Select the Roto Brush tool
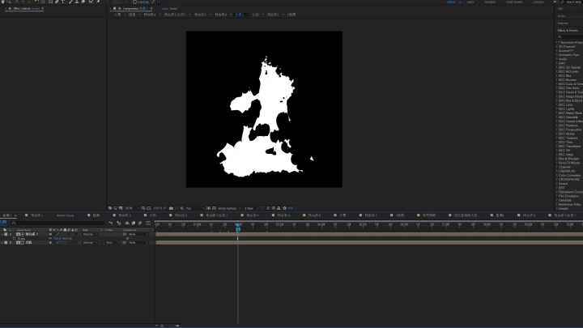This screenshot has width=583, height=328. [91, 2]
